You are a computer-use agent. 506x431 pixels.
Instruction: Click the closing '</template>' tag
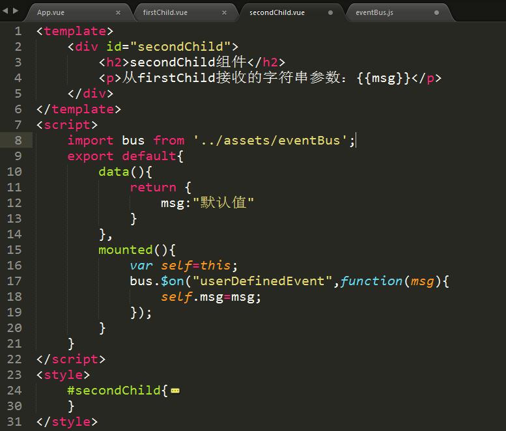click(x=79, y=109)
